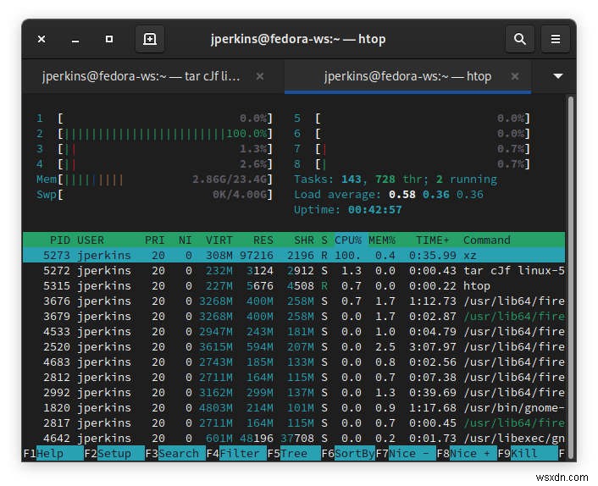Click the window title text
Screen dimensions: 598x486
tap(298, 39)
